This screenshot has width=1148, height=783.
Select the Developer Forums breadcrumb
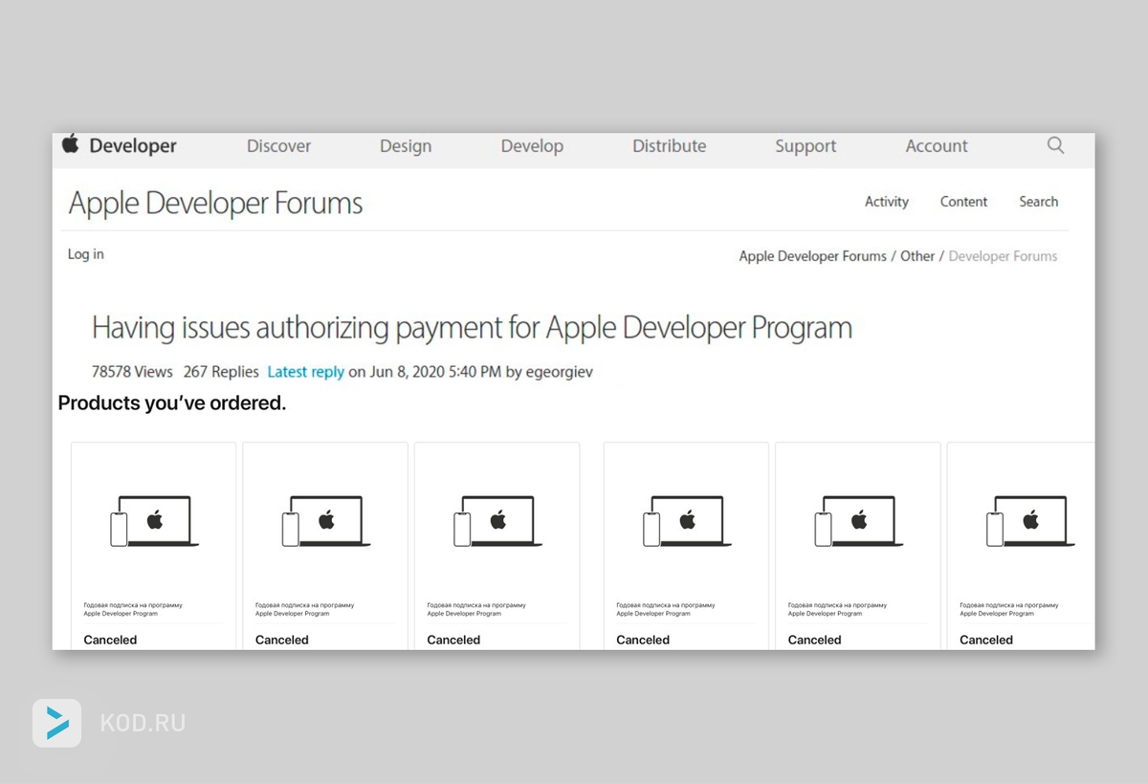(x=1003, y=256)
